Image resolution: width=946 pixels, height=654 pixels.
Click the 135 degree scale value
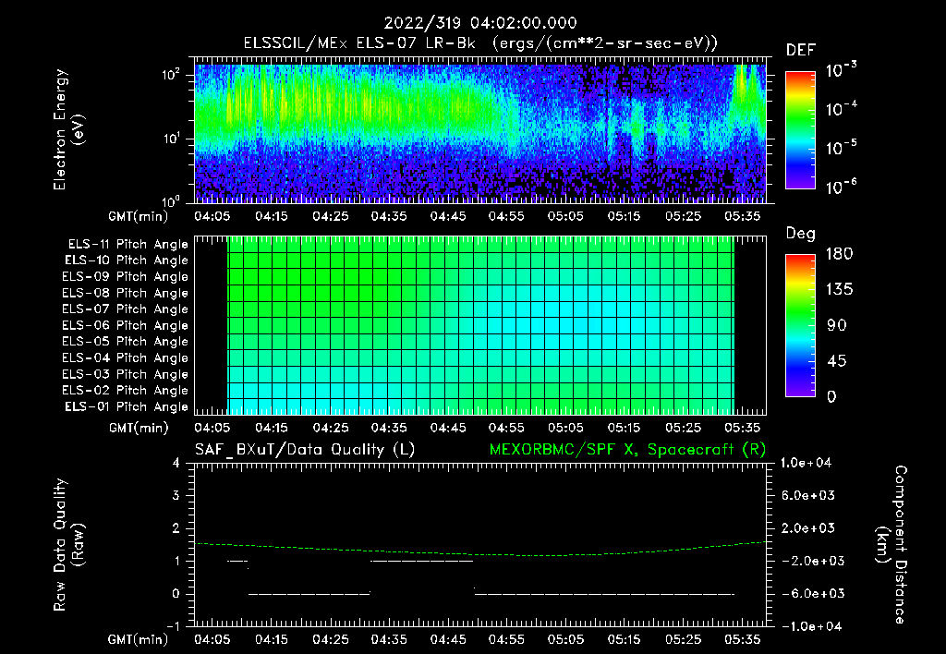click(x=839, y=290)
